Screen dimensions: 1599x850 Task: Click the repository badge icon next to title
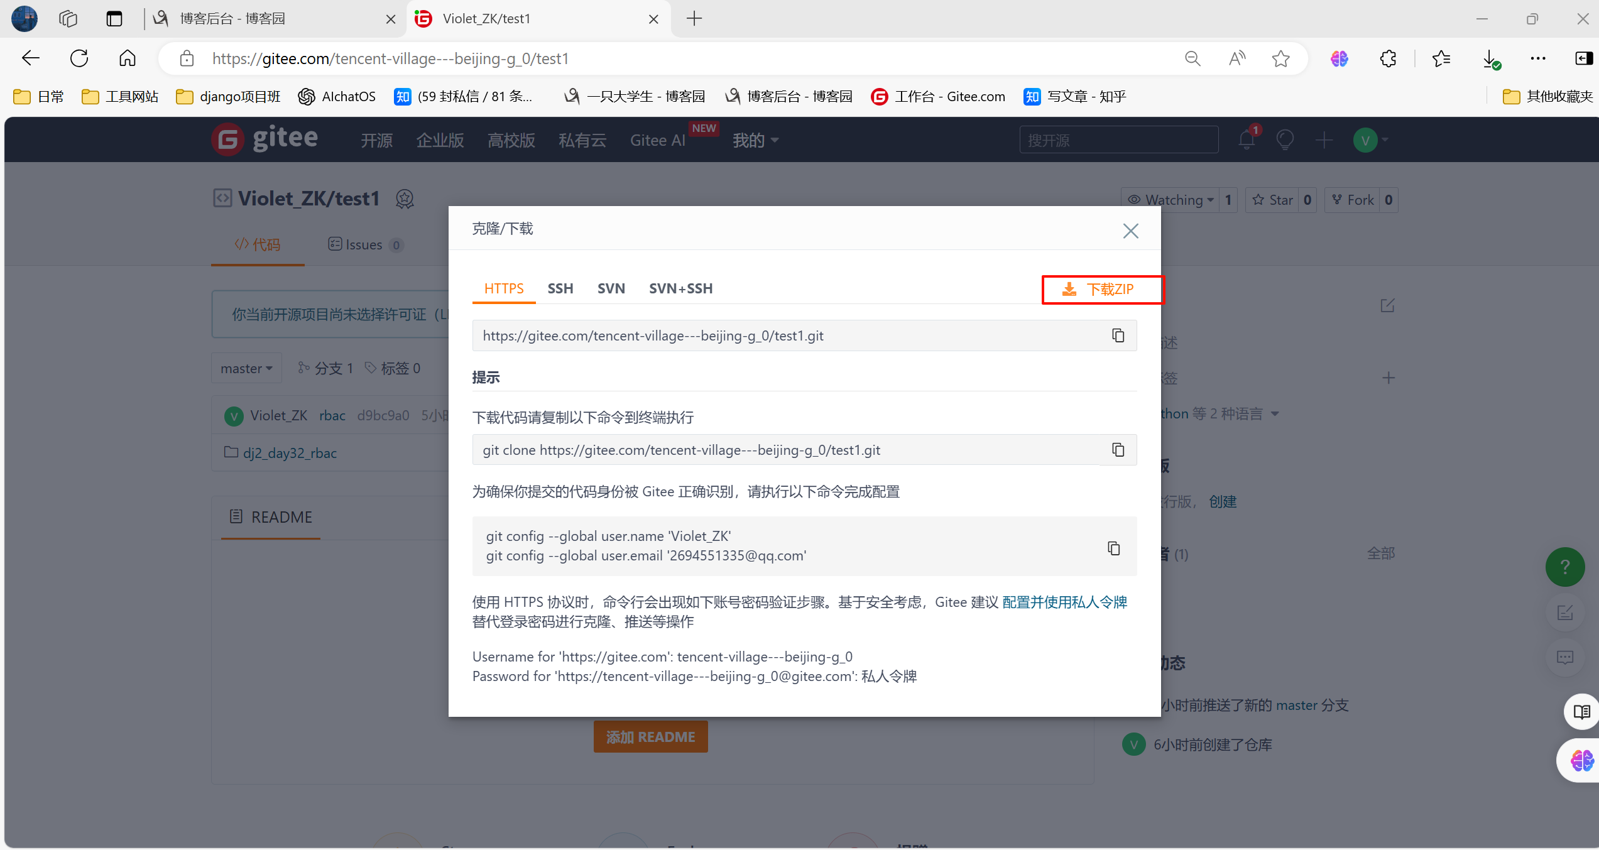coord(405,199)
